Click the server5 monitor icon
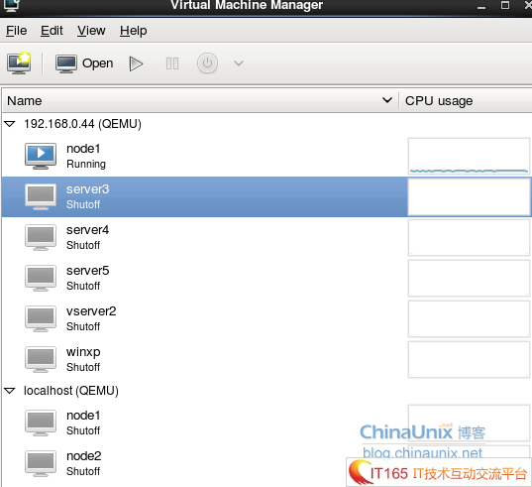 41,278
